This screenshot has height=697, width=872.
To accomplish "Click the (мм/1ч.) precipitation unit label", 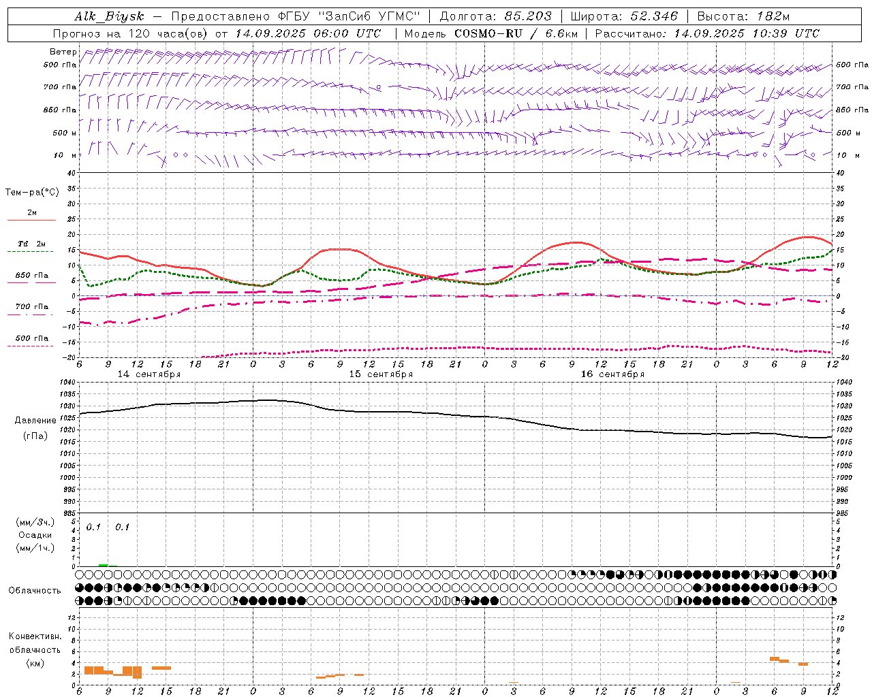I will 35,548.
